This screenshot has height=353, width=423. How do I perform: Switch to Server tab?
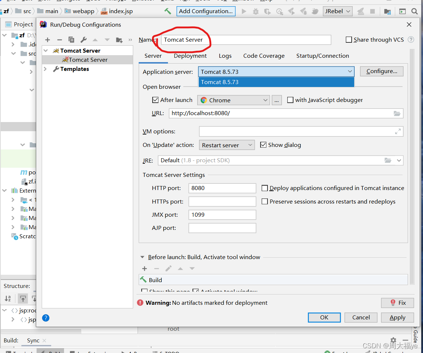(153, 56)
